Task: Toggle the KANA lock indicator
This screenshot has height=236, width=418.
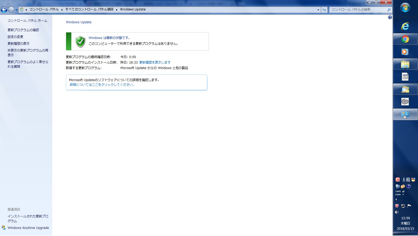Action: point(398,195)
